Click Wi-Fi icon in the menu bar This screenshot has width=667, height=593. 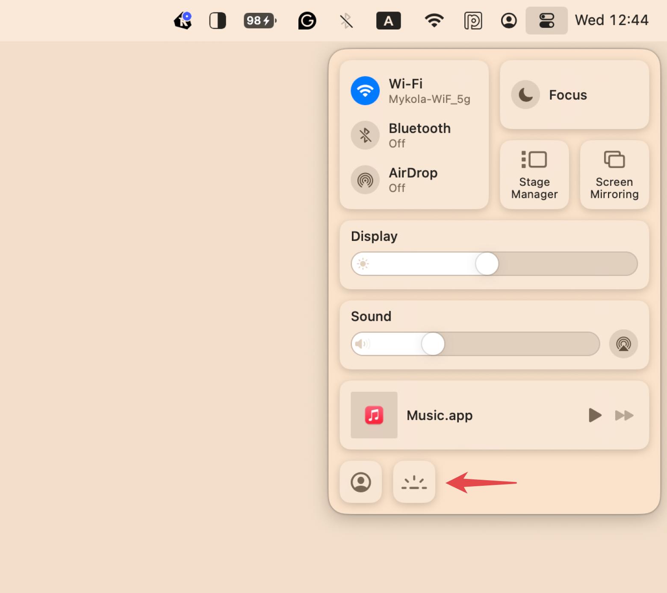pyautogui.click(x=434, y=21)
